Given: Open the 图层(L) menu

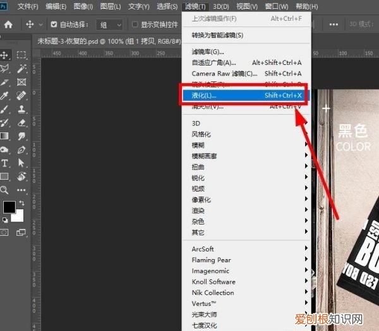Looking at the screenshot, I should click(111, 6).
